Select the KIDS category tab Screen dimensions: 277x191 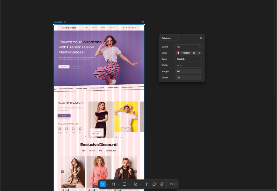click(101, 150)
